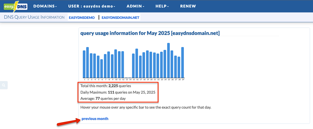Screen dimensions: 313x129
Task: Click the 'Total this month: 2,225 queries' text
Action: (x=106, y=86)
